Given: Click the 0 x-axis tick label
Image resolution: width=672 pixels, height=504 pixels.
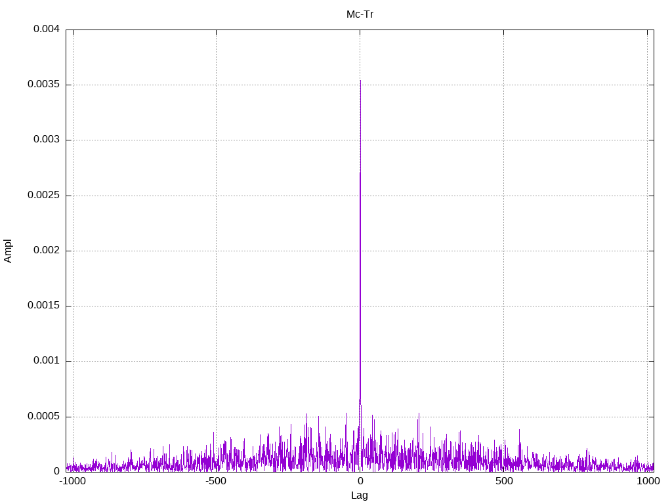Looking at the screenshot, I should pos(360,481).
